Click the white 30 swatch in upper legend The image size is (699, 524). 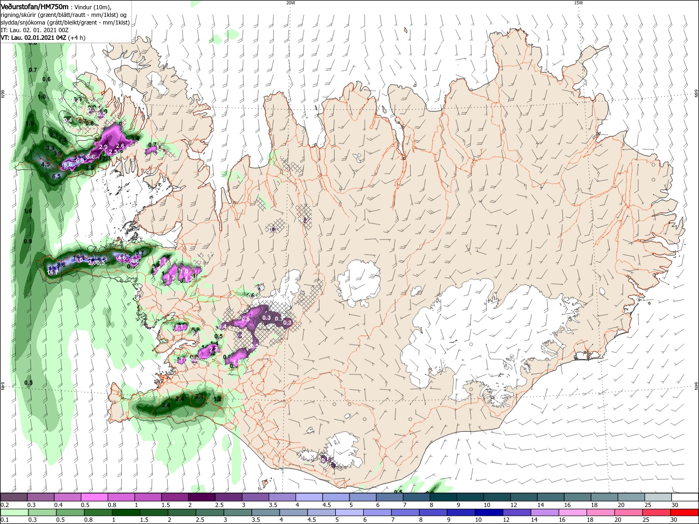coord(685,497)
